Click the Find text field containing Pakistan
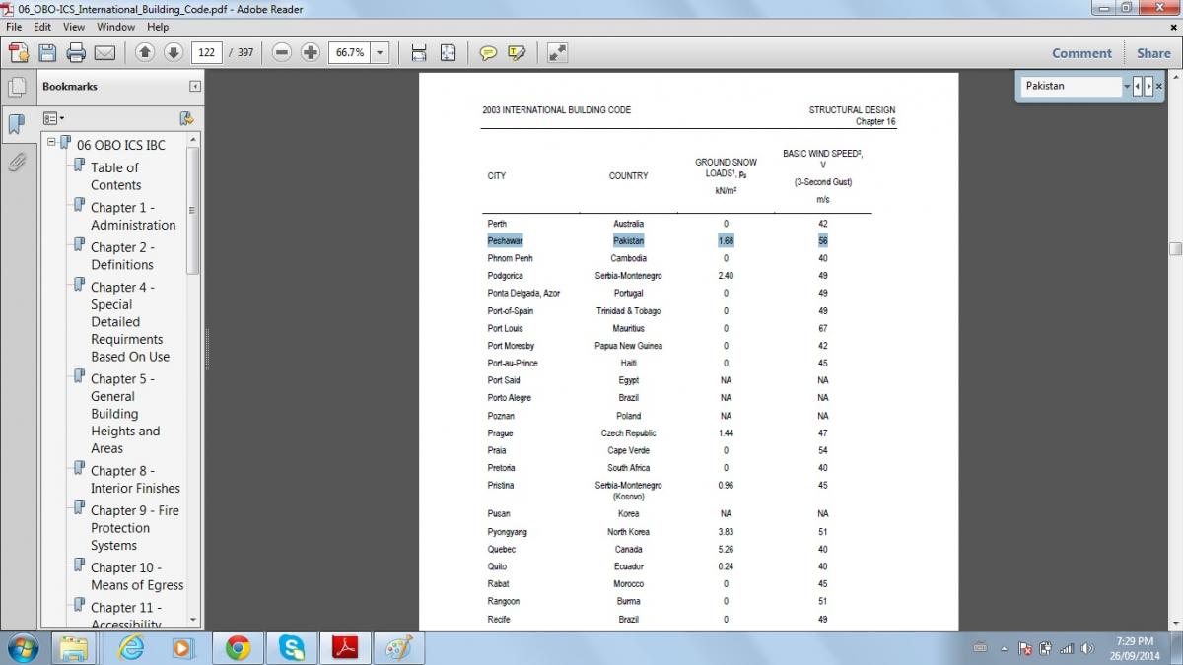 coord(1072,86)
